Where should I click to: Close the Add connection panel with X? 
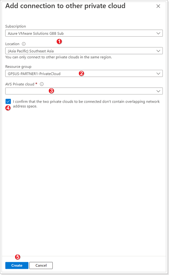tap(158, 6)
